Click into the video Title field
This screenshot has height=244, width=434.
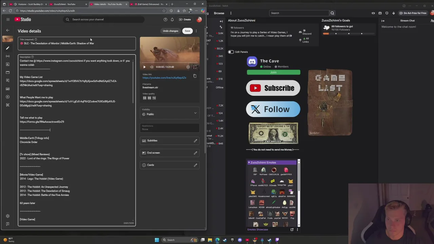[x=77, y=43]
